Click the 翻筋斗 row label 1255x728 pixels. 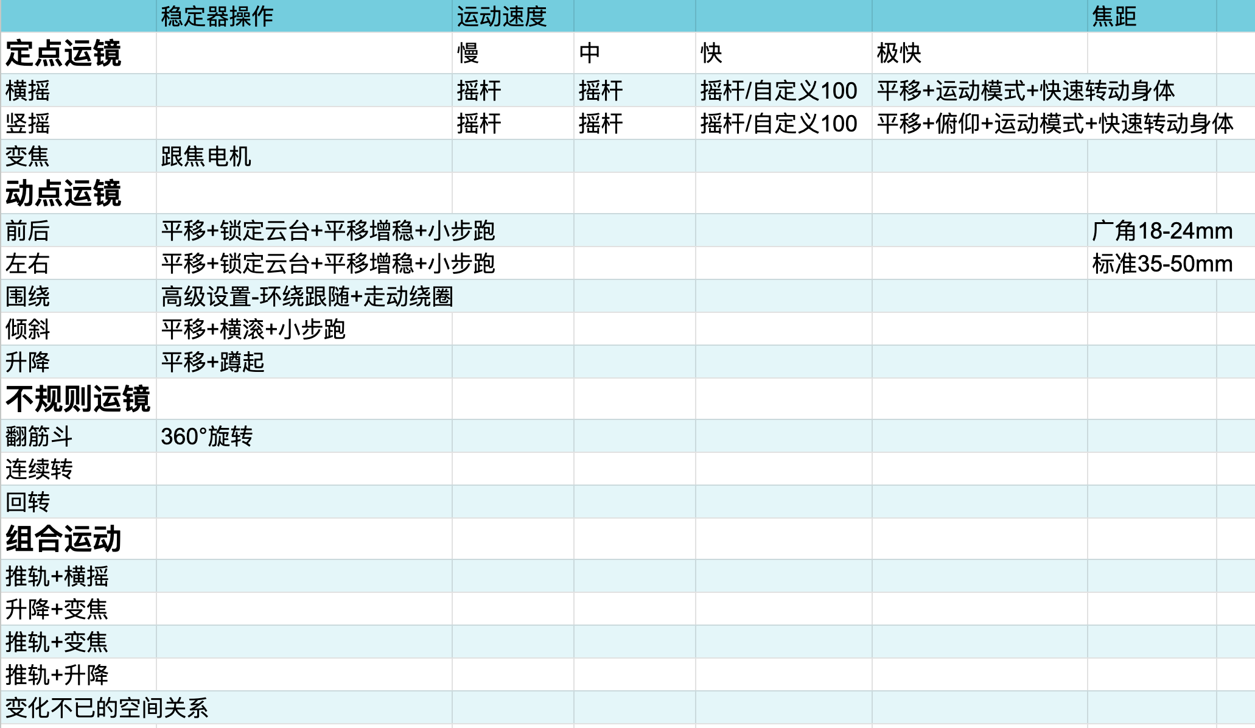[x=79, y=436]
